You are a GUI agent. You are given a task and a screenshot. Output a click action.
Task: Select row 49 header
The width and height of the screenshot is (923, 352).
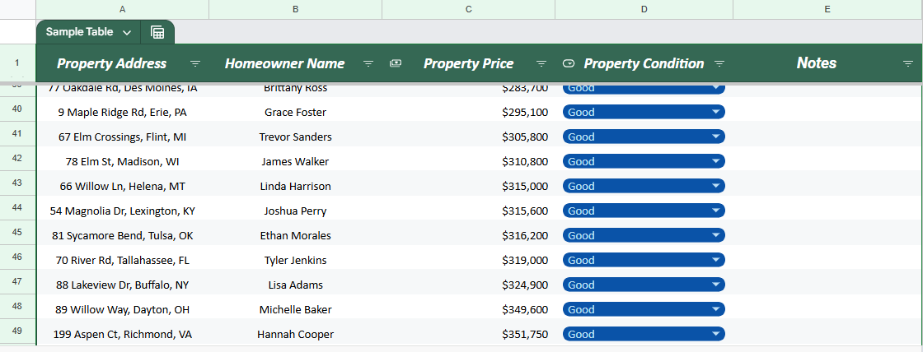click(17, 331)
